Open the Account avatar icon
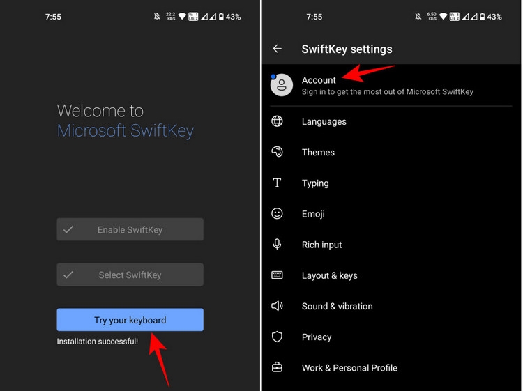 click(282, 85)
